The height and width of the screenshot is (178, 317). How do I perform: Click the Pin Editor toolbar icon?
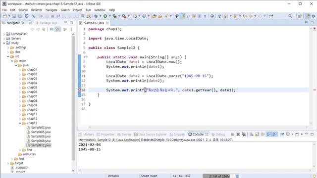click(271, 16)
